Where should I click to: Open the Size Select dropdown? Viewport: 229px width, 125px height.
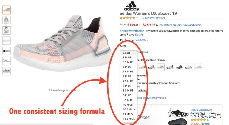pyautogui.click(x=129, y=53)
